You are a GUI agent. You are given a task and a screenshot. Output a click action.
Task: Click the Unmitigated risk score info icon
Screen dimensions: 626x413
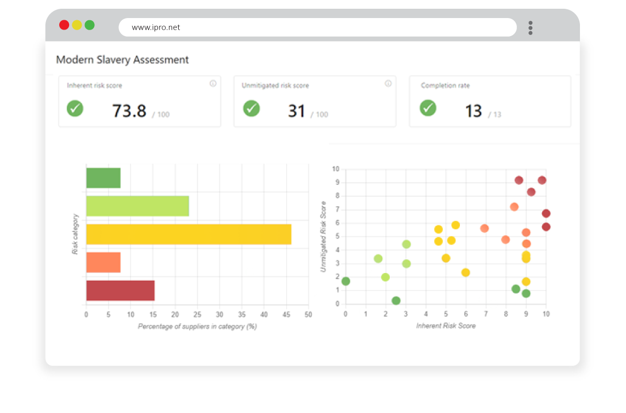point(388,83)
